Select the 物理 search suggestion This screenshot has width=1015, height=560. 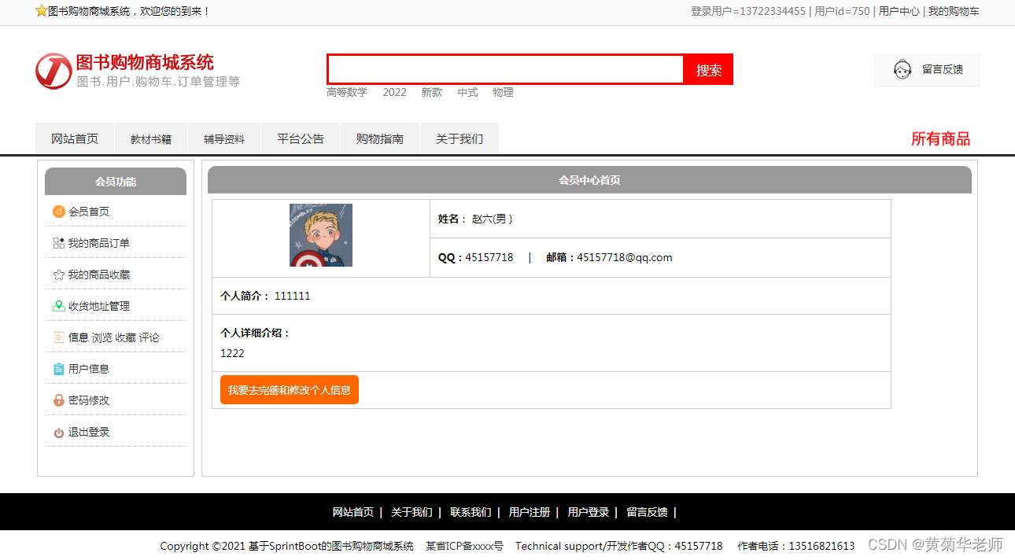[504, 92]
